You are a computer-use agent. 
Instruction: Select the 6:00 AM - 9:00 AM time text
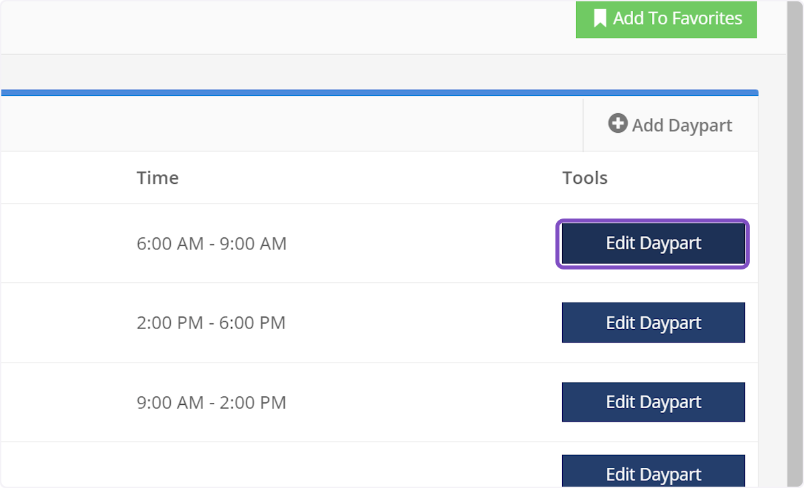(x=211, y=243)
